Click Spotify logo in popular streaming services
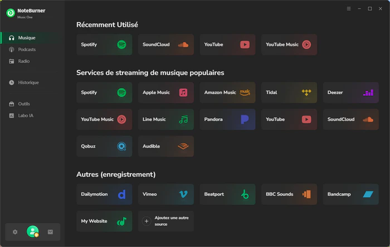The image size is (390, 247). click(121, 92)
